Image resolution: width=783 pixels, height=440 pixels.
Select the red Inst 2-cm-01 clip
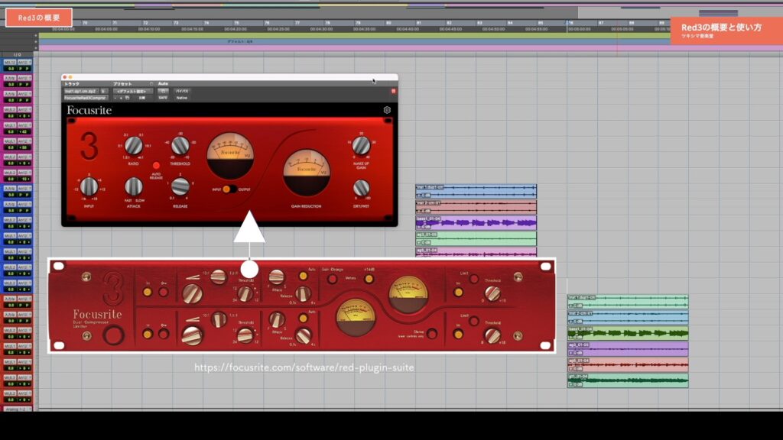tap(476, 207)
